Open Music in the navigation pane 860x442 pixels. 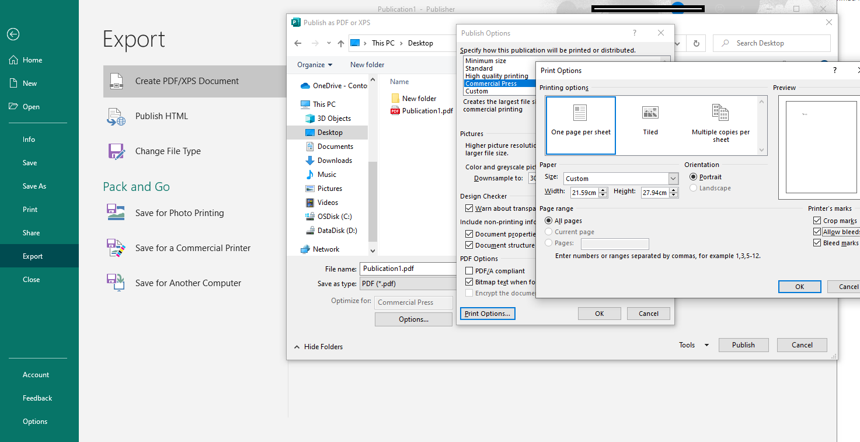[321, 175]
